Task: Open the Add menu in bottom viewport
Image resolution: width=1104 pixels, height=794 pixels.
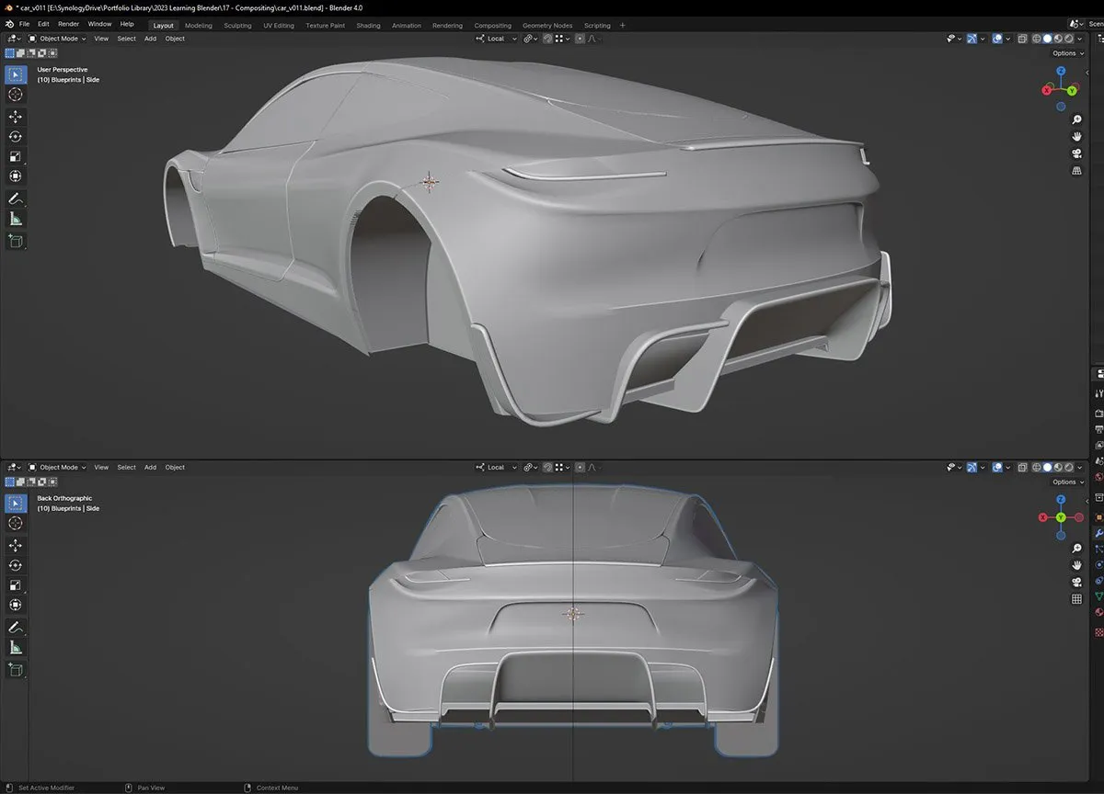Action: [150, 467]
